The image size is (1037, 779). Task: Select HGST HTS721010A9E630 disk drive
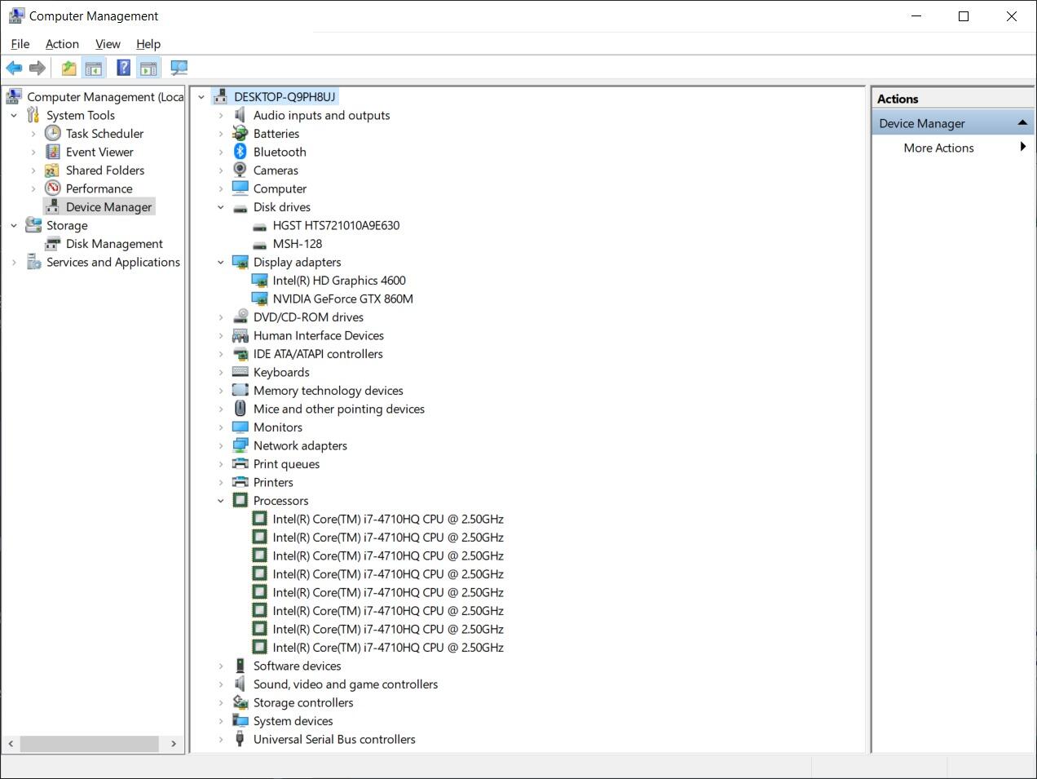pos(336,225)
